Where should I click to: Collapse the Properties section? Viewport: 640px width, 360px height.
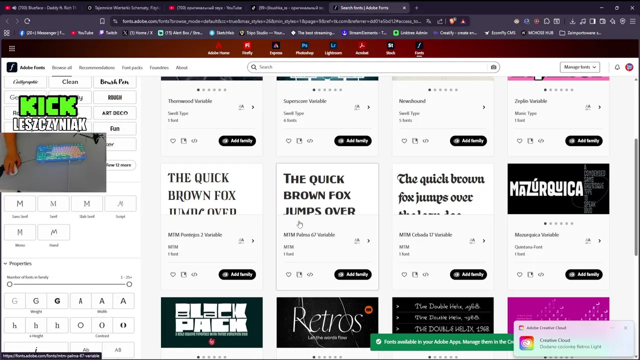pos(17,263)
